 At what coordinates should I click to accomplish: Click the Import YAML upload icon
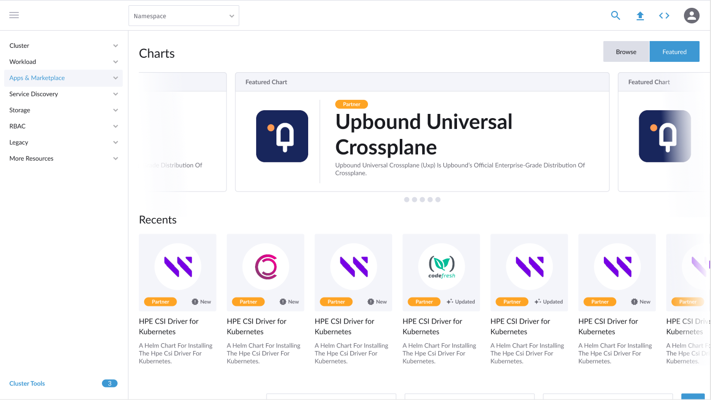click(x=640, y=16)
